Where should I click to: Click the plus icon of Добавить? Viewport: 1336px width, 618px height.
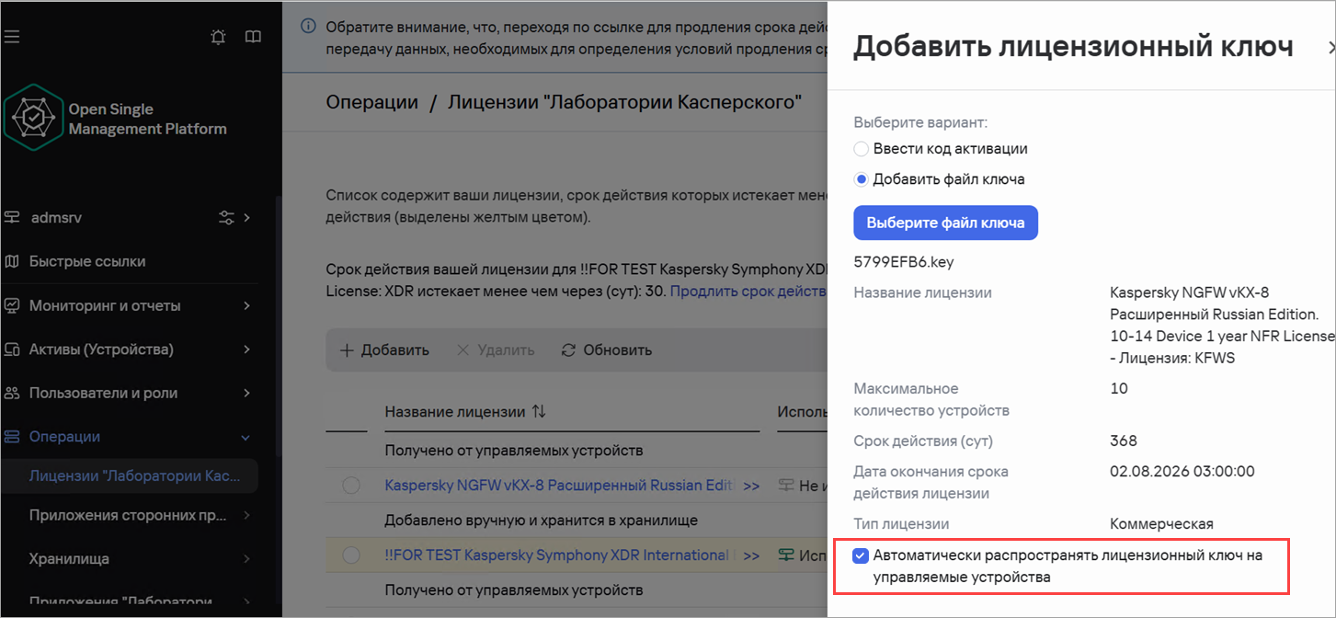pyautogui.click(x=347, y=349)
